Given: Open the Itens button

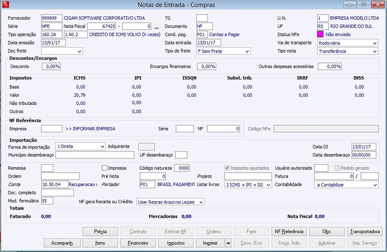Looking at the screenshot, I should tap(100, 243).
